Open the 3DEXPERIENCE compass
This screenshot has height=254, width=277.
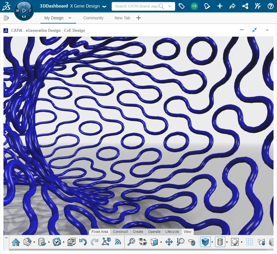(24, 11)
